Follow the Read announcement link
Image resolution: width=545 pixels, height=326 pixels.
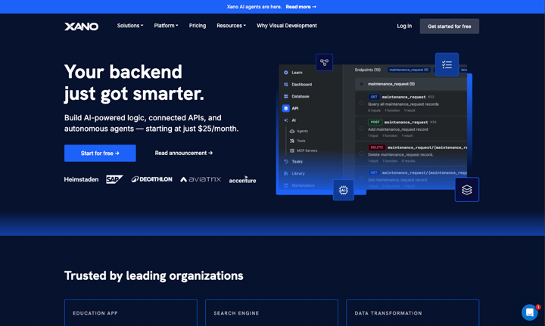tap(184, 154)
